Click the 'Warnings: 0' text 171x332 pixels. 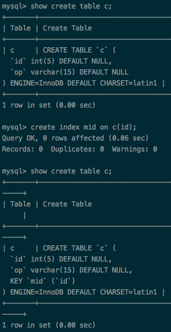pos(135,149)
